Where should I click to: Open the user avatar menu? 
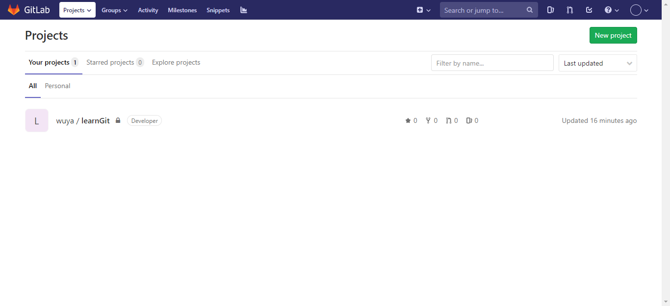coord(640,10)
